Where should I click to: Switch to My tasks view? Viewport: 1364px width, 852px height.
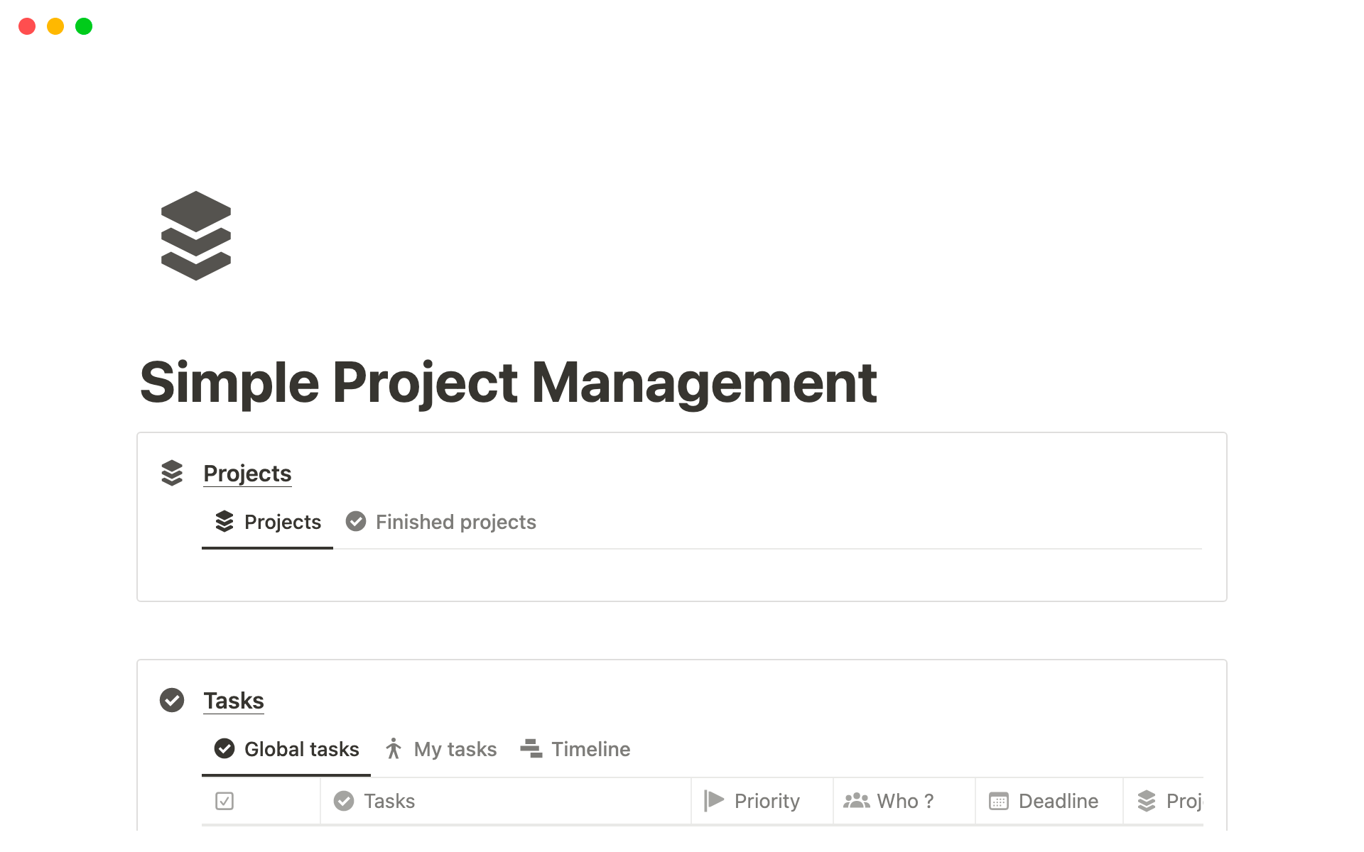pos(441,749)
